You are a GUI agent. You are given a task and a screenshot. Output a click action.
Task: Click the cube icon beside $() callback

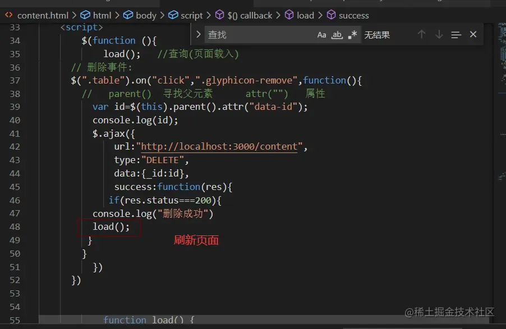click(x=220, y=15)
